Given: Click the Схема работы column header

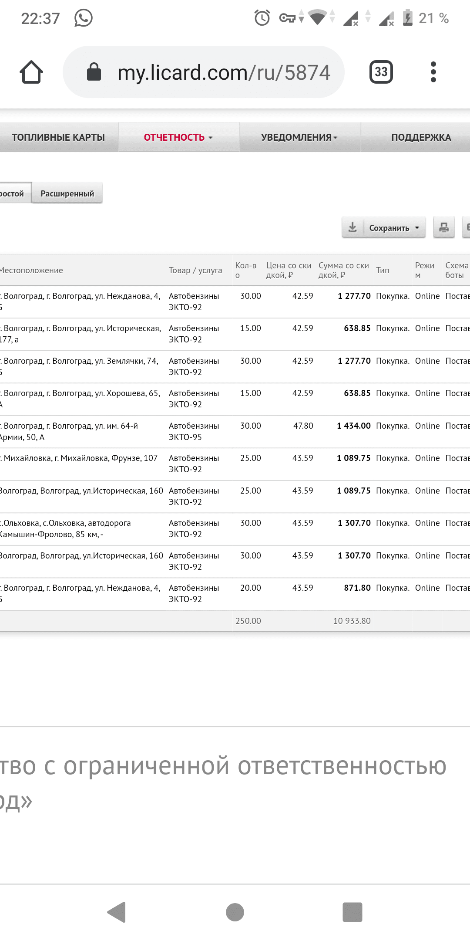Looking at the screenshot, I should click(457, 270).
